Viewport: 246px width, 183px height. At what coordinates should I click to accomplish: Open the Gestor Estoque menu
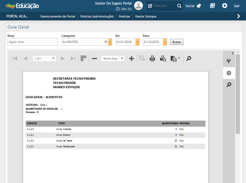145,16
